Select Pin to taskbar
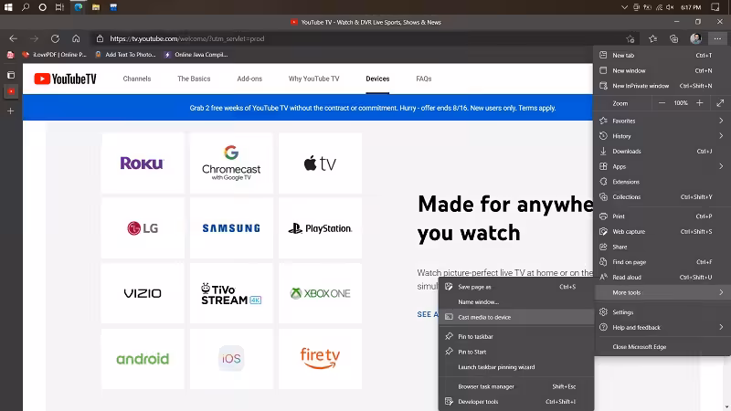Image resolution: width=731 pixels, height=411 pixels. tap(516, 336)
